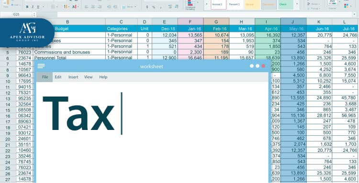Select row header 20
The width and height of the screenshot is (359, 183).
(x=8, y=140)
